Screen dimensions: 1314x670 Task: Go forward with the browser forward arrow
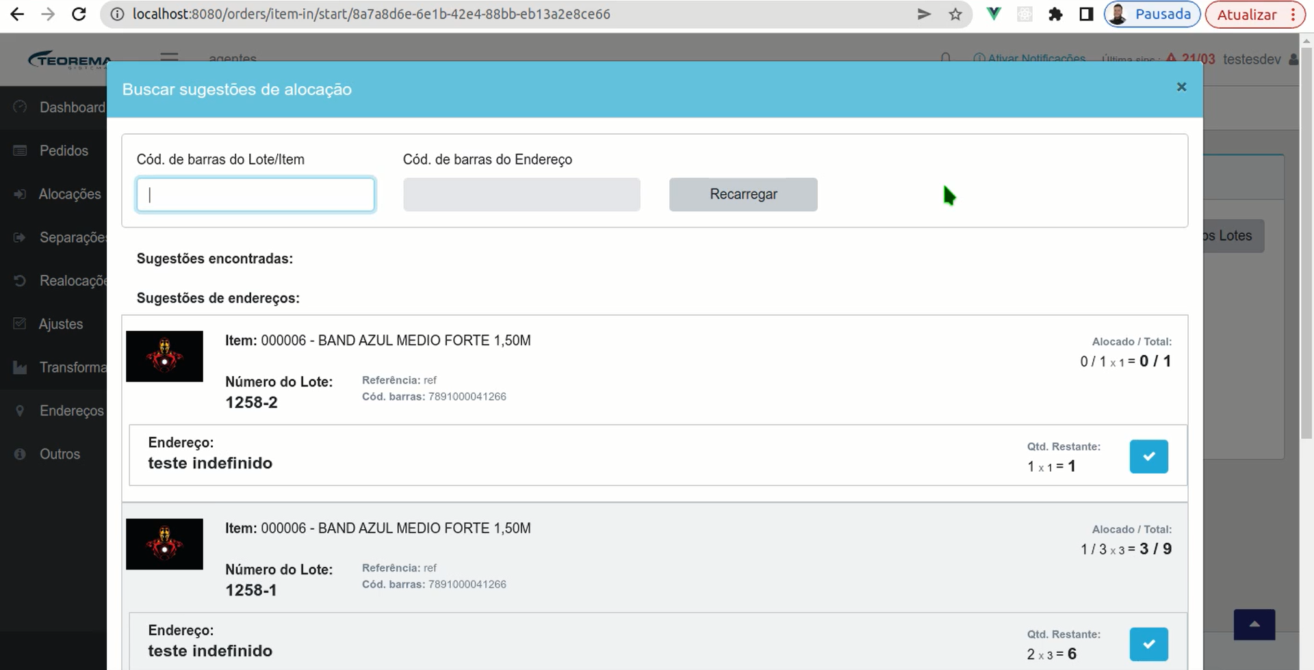click(47, 14)
